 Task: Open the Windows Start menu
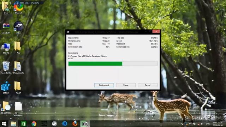pyautogui.click(x=4, y=124)
